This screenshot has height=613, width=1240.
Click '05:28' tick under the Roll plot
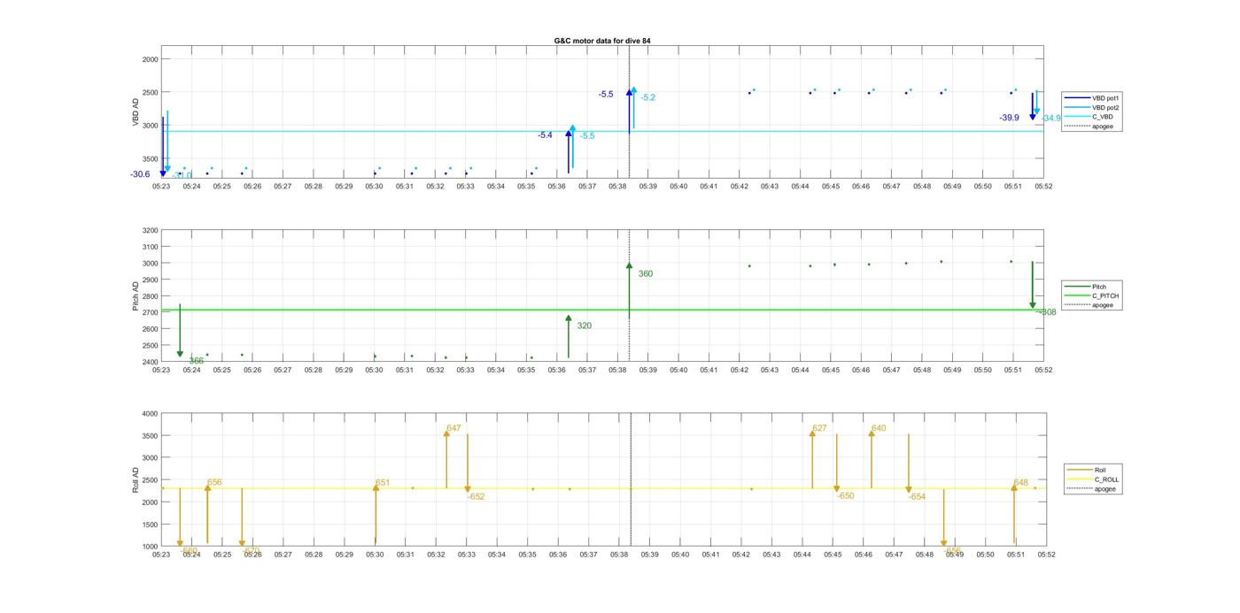coord(314,555)
